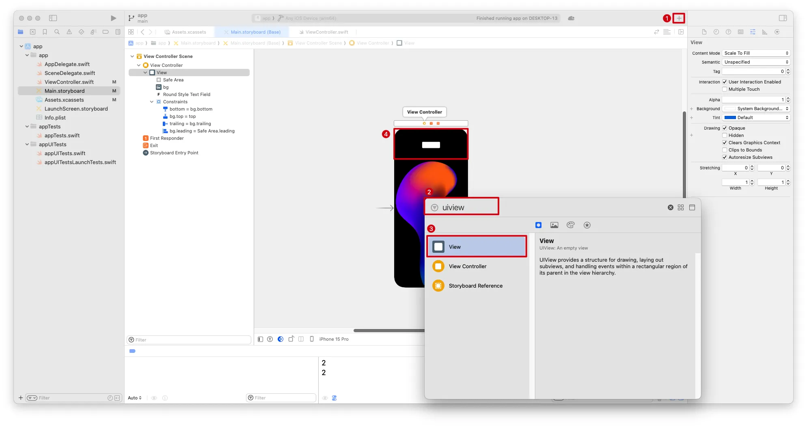The height and width of the screenshot is (429, 807).
Task: Disable the User Interaction Enabled checkbox
Action: click(725, 82)
